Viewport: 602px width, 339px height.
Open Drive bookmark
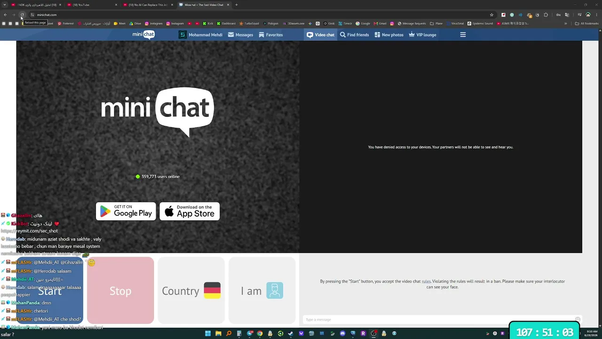click(x=135, y=24)
